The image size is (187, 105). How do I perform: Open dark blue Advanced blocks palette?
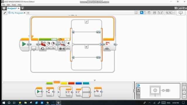pyautogui.click(x=79, y=83)
